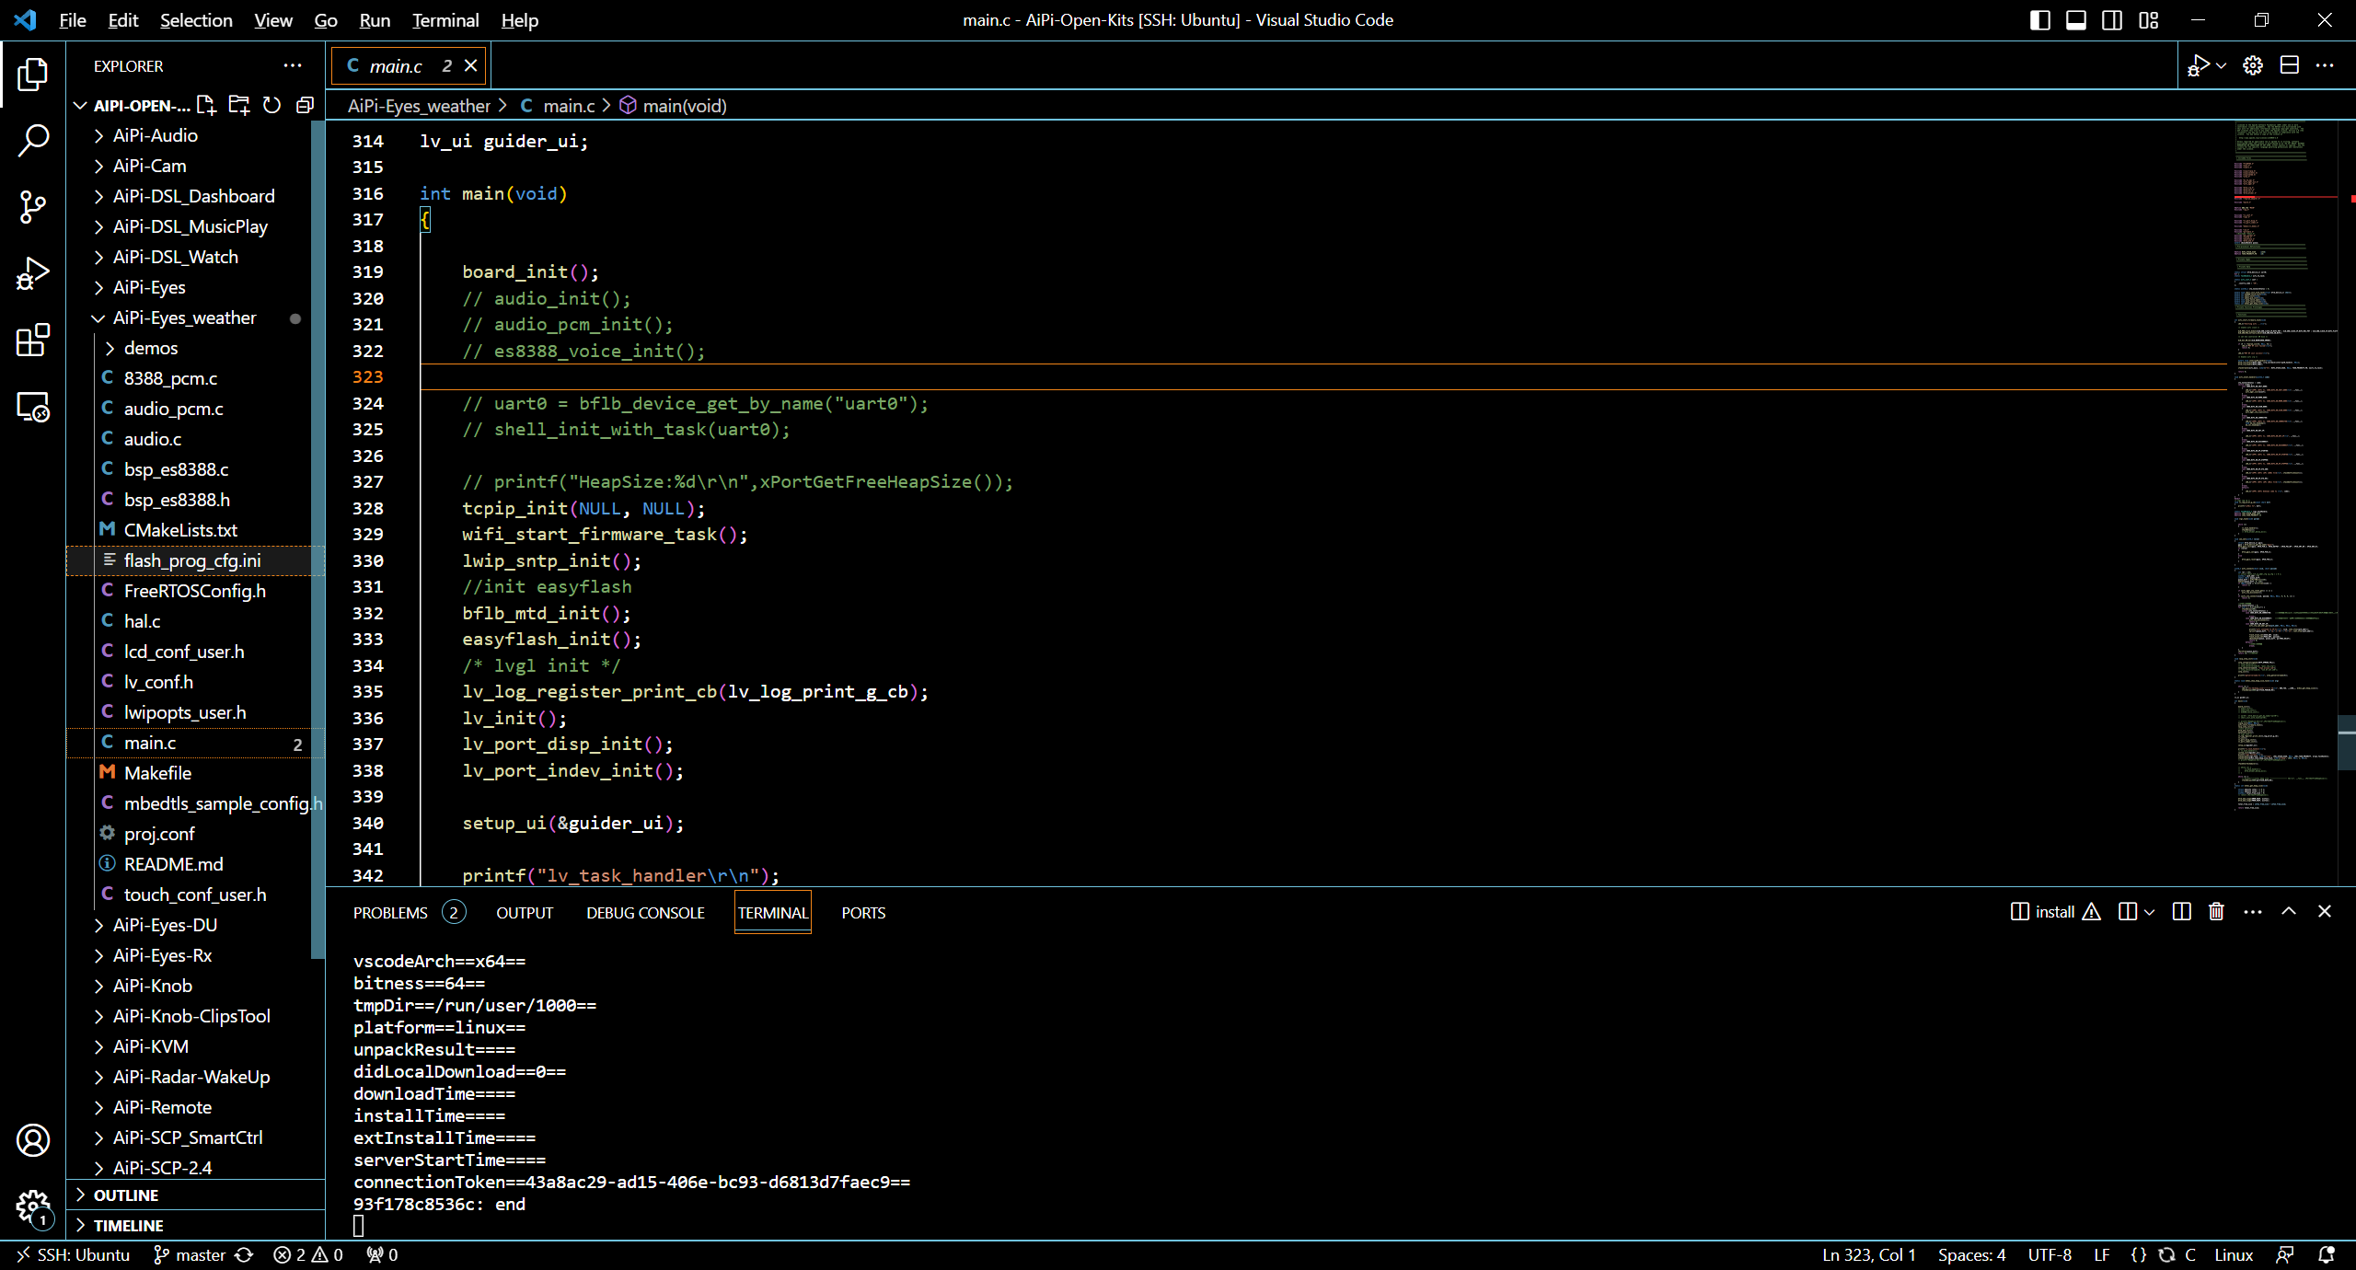Open the Terminal menu
The height and width of the screenshot is (1270, 2356).
(445, 20)
